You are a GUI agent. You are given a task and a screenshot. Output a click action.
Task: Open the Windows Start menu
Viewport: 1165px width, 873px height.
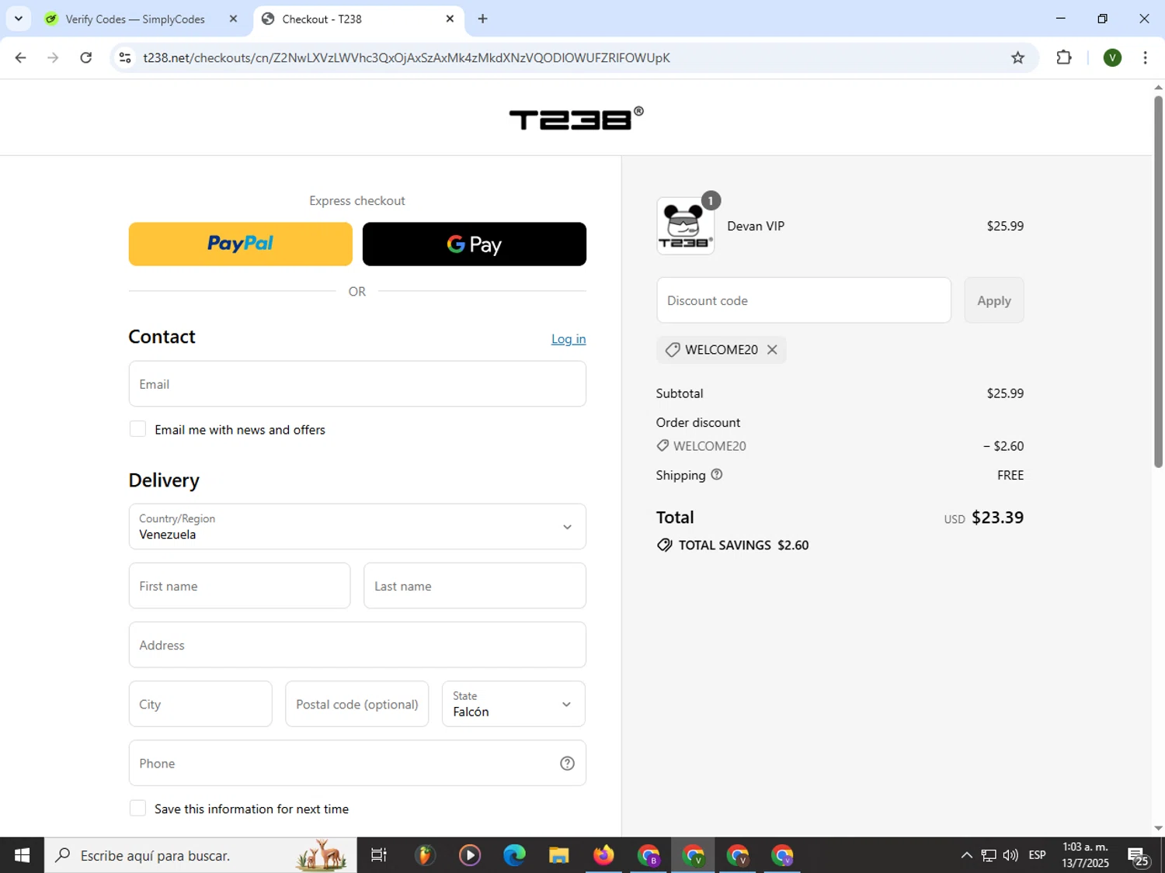pos(22,855)
